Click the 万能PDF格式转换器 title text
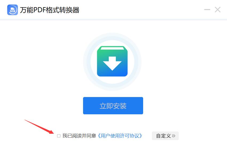The height and width of the screenshot is (147, 227). [x=49, y=10]
